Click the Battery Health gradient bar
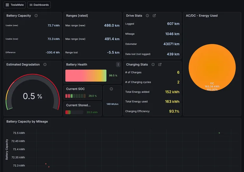The image size is (244, 172). tap(86, 75)
